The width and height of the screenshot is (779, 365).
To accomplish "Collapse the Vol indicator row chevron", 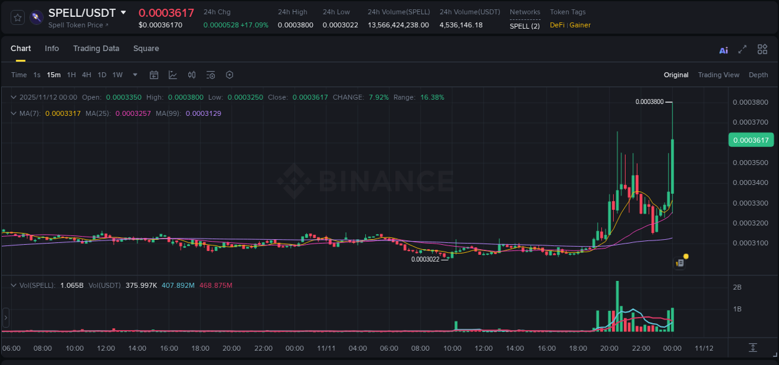I will pyautogui.click(x=12, y=285).
